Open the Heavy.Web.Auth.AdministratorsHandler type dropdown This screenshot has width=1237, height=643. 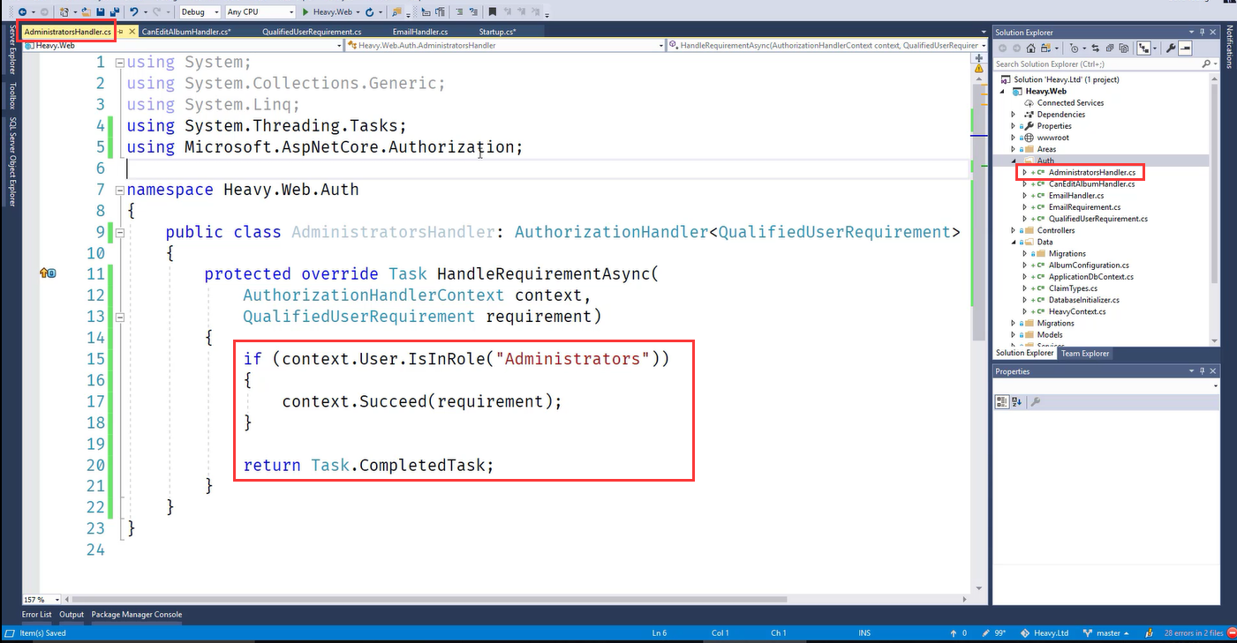coord(505,45)
